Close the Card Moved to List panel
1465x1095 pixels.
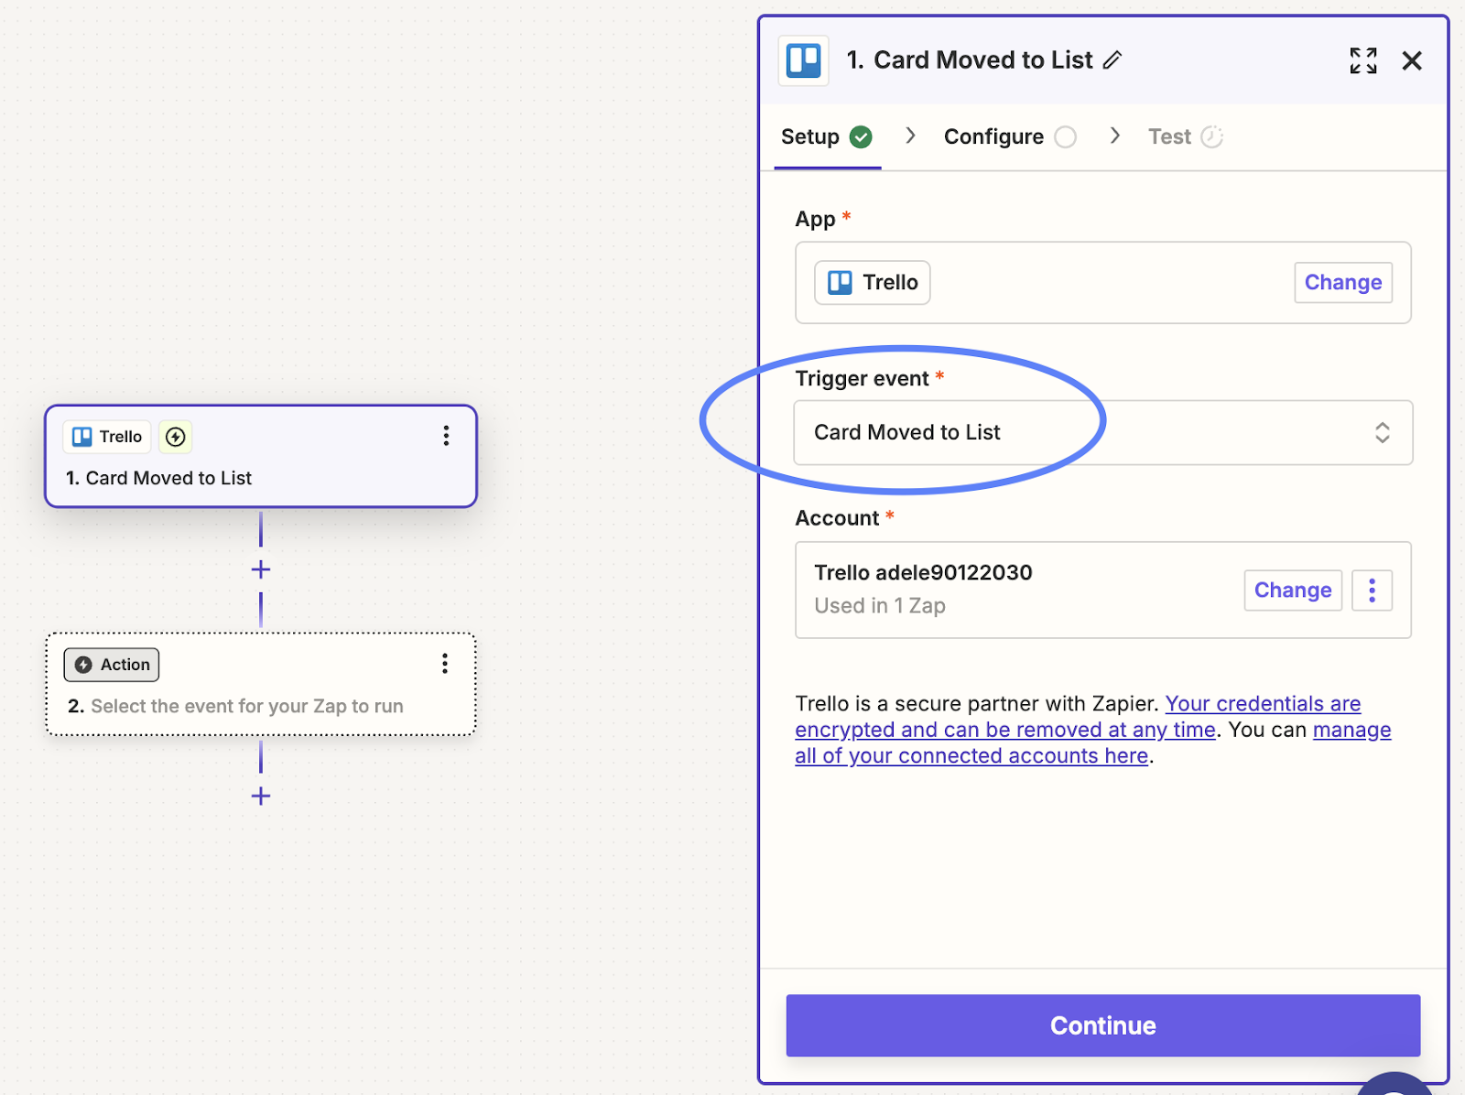(1411, 60)
